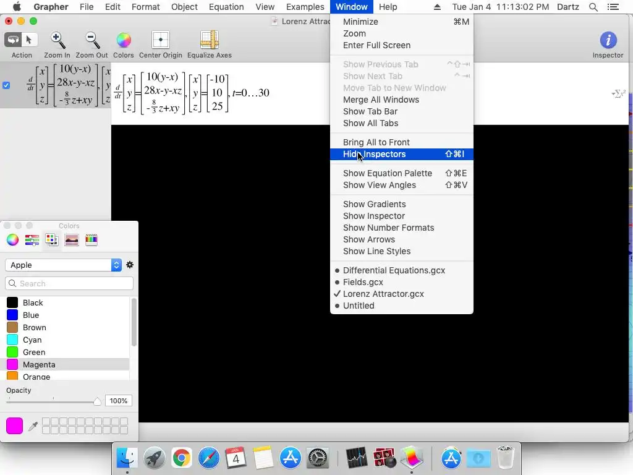Screen dimensions: 633x475
Task: Click the Opacity percentage field
Action: pos(118,401)
